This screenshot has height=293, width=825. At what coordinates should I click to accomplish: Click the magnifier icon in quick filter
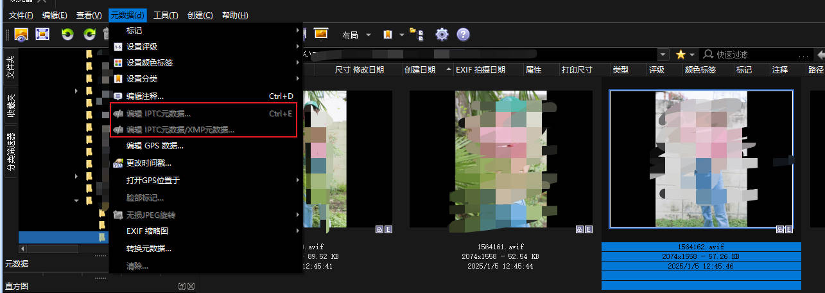(x=708, y=55)
